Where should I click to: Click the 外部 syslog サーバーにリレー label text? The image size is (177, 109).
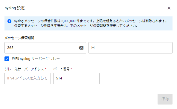tap(36, 59)
